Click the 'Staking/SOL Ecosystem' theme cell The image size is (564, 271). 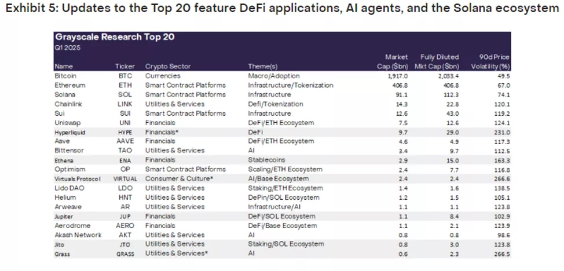(286, 244)
